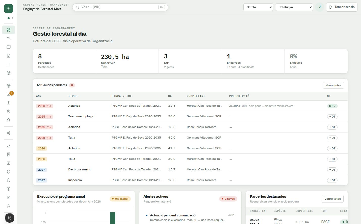
Task: Click the J user avatar
Action: pos(320,7)
